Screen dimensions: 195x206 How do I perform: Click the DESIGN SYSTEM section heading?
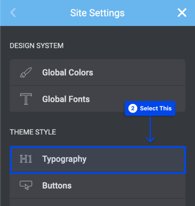37,46
